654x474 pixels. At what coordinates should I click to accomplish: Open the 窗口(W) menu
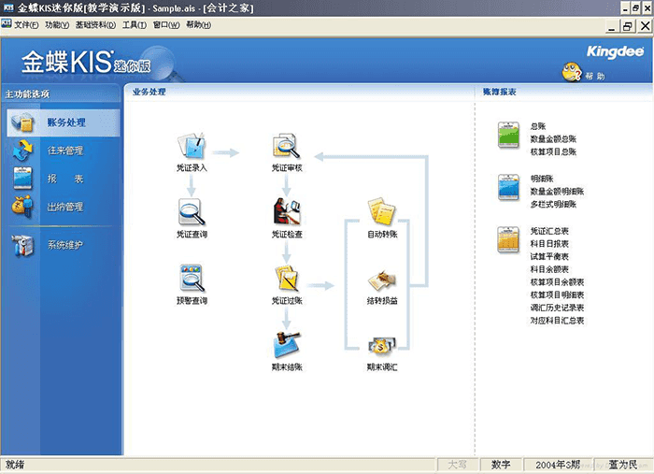(x=166, y=25)
